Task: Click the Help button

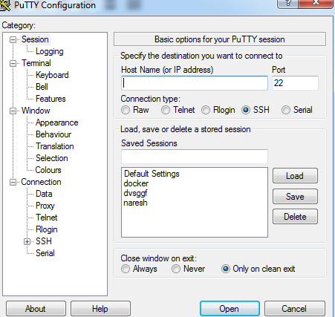Action: point(100,309)
